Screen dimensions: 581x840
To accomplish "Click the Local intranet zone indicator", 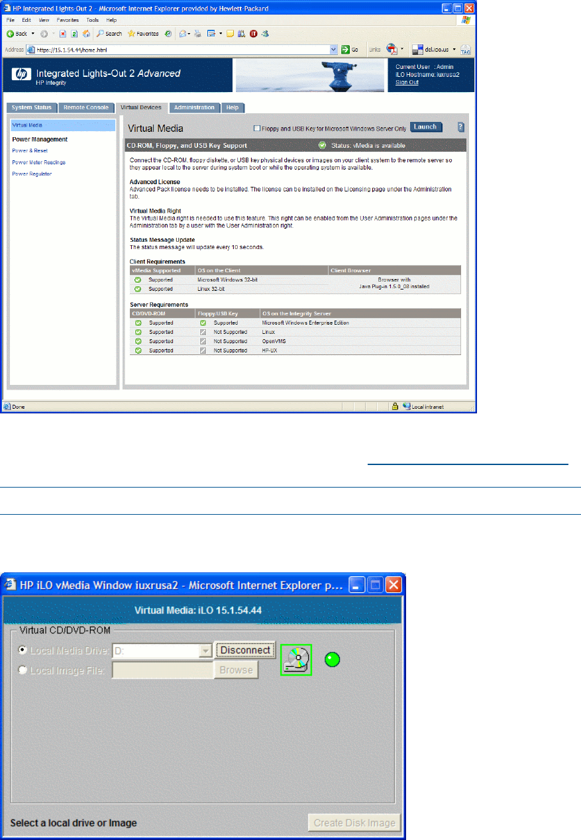I will tap(423, 406).
